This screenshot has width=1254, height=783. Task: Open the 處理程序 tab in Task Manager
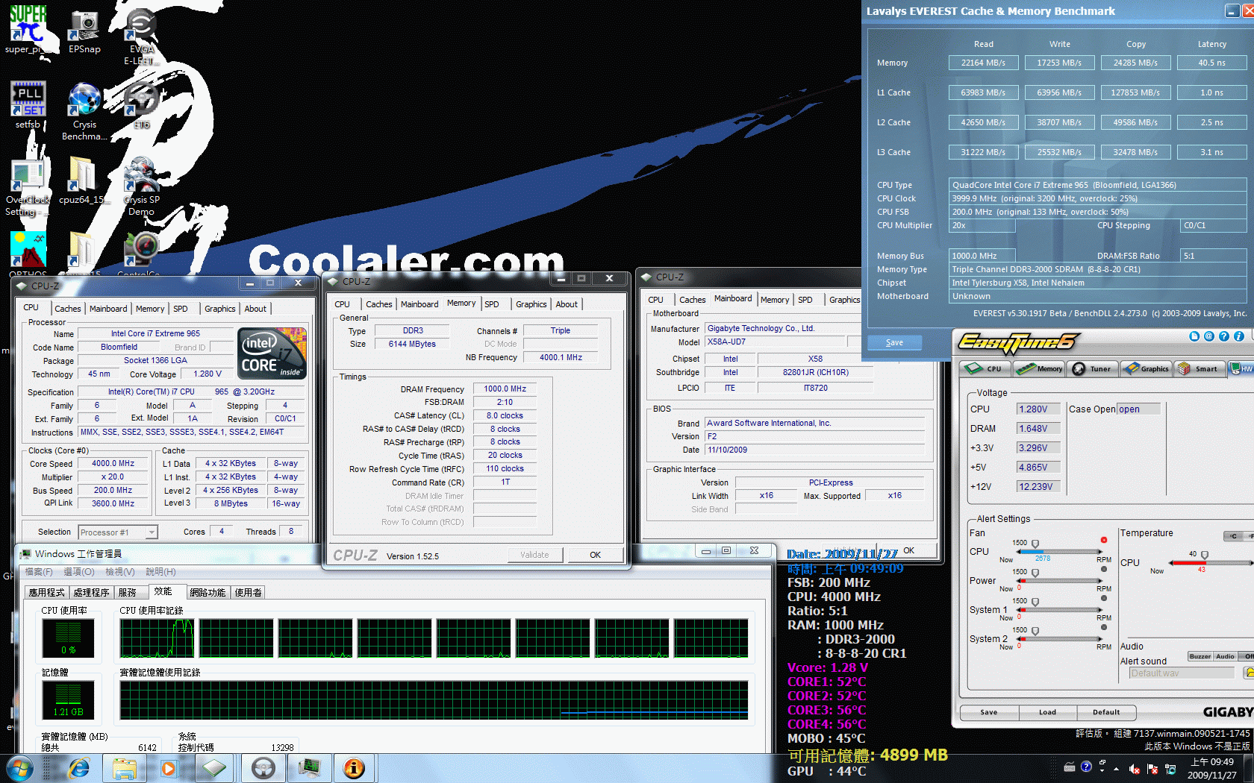pyautogui.click(x=91, y=593)
